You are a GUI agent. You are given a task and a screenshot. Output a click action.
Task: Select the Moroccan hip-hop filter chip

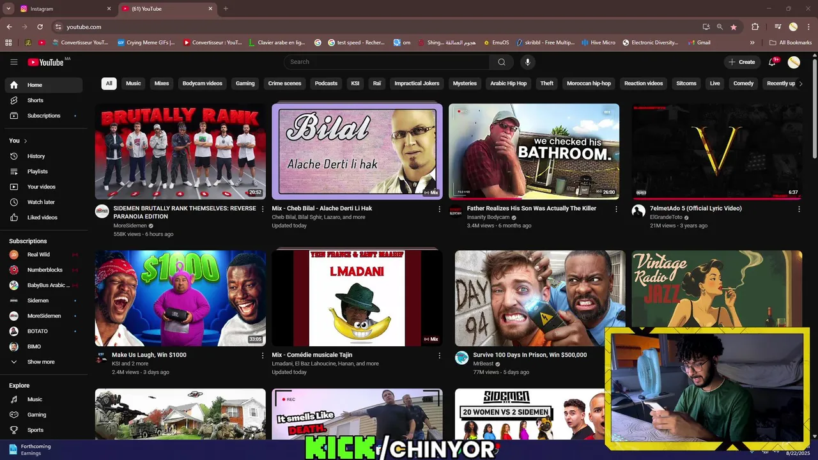tap(589, 84)
